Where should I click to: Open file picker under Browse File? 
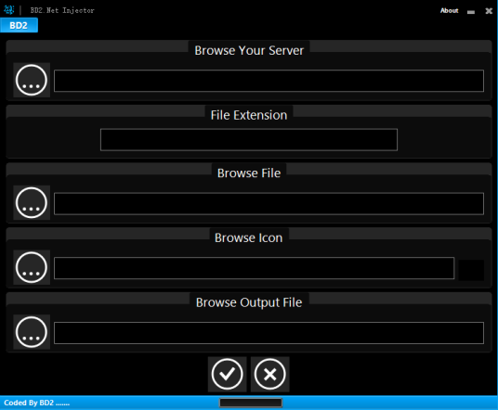point(32,202)
